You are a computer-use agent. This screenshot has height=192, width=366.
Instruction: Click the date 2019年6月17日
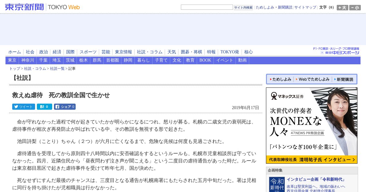(x=246, y=108)
